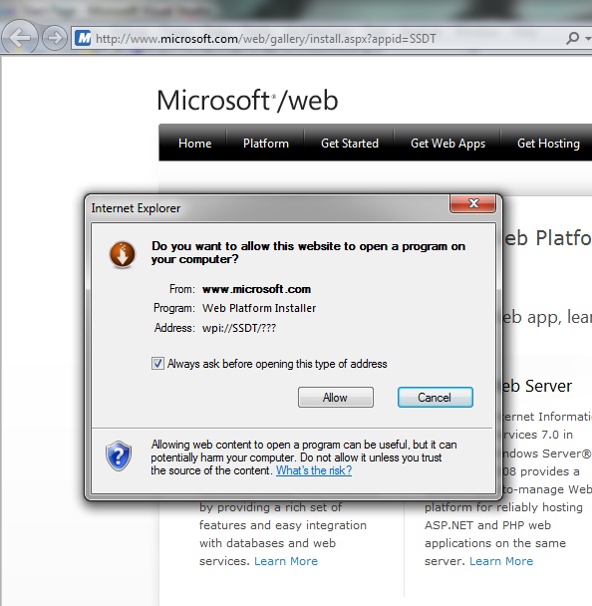
Task: Uncheck Always ask before opening checkbox
Action: pos(157,363)
